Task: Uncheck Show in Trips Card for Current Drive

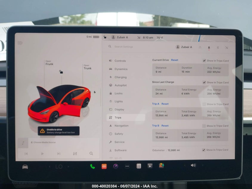Action: pos(204,61)
